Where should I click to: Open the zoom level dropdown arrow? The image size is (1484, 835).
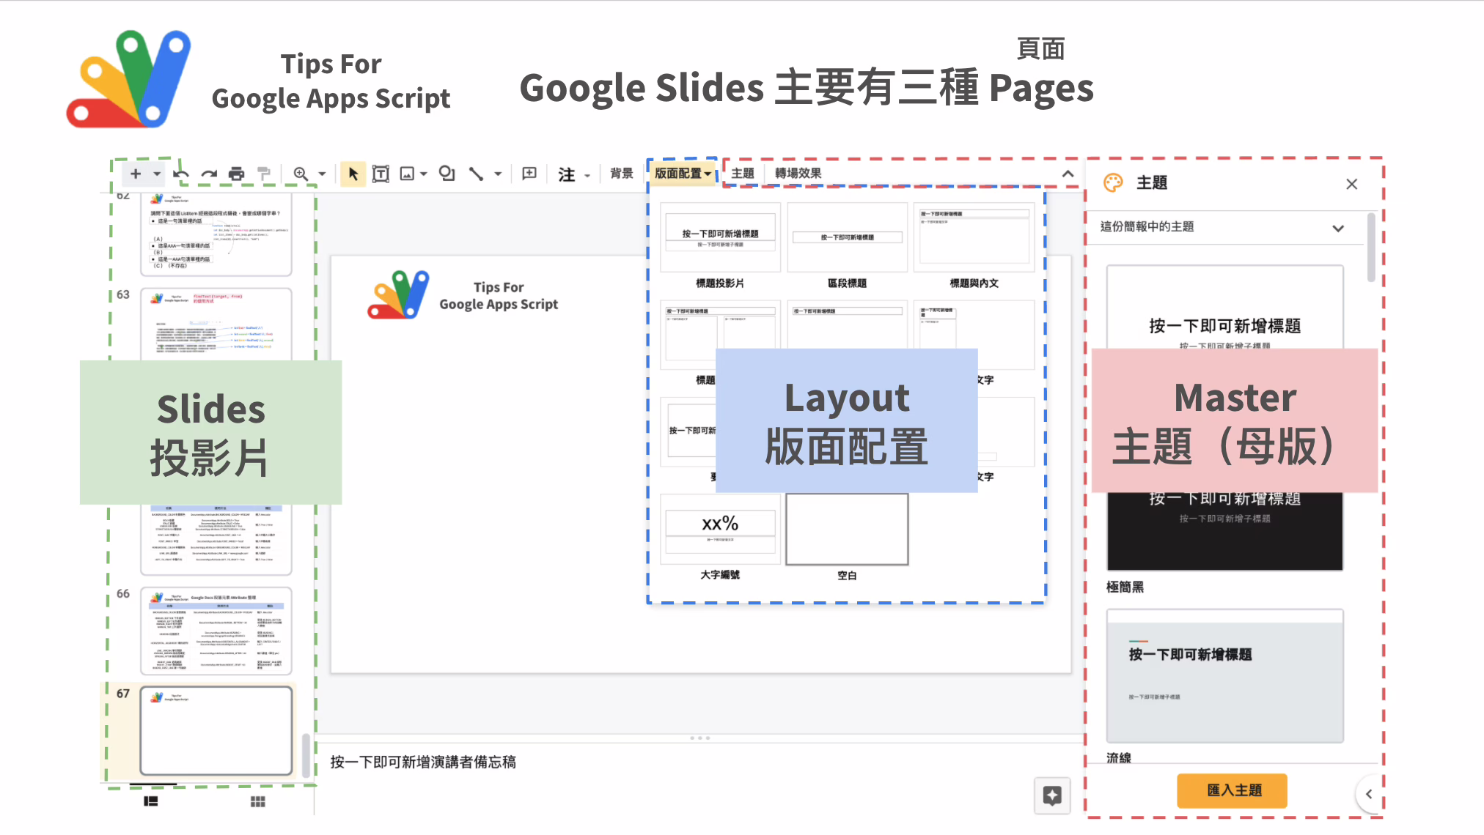click(x=322, y=174)
